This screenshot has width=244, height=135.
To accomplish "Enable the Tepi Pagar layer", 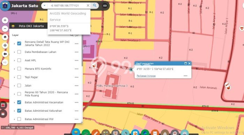I will click(19, 77).
